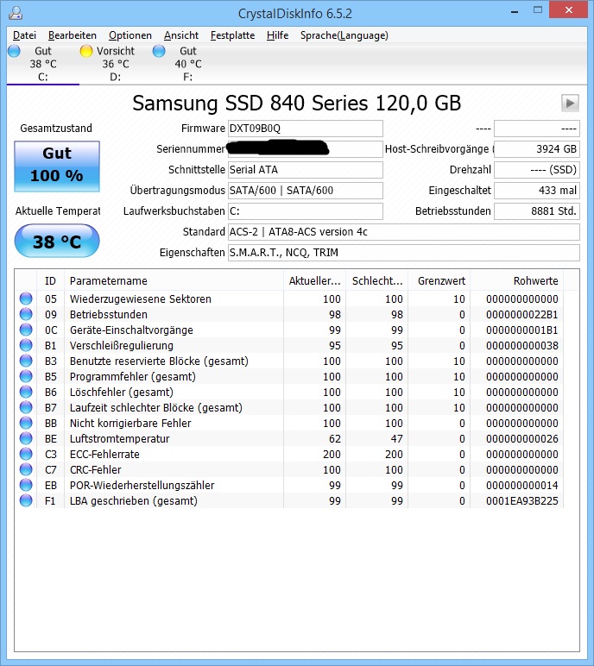Click raw value 0000000022B1
The height and width of the screenshot is (666, 594).
(521, 315)
